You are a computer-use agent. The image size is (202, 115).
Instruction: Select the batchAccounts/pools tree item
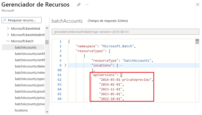28,91
